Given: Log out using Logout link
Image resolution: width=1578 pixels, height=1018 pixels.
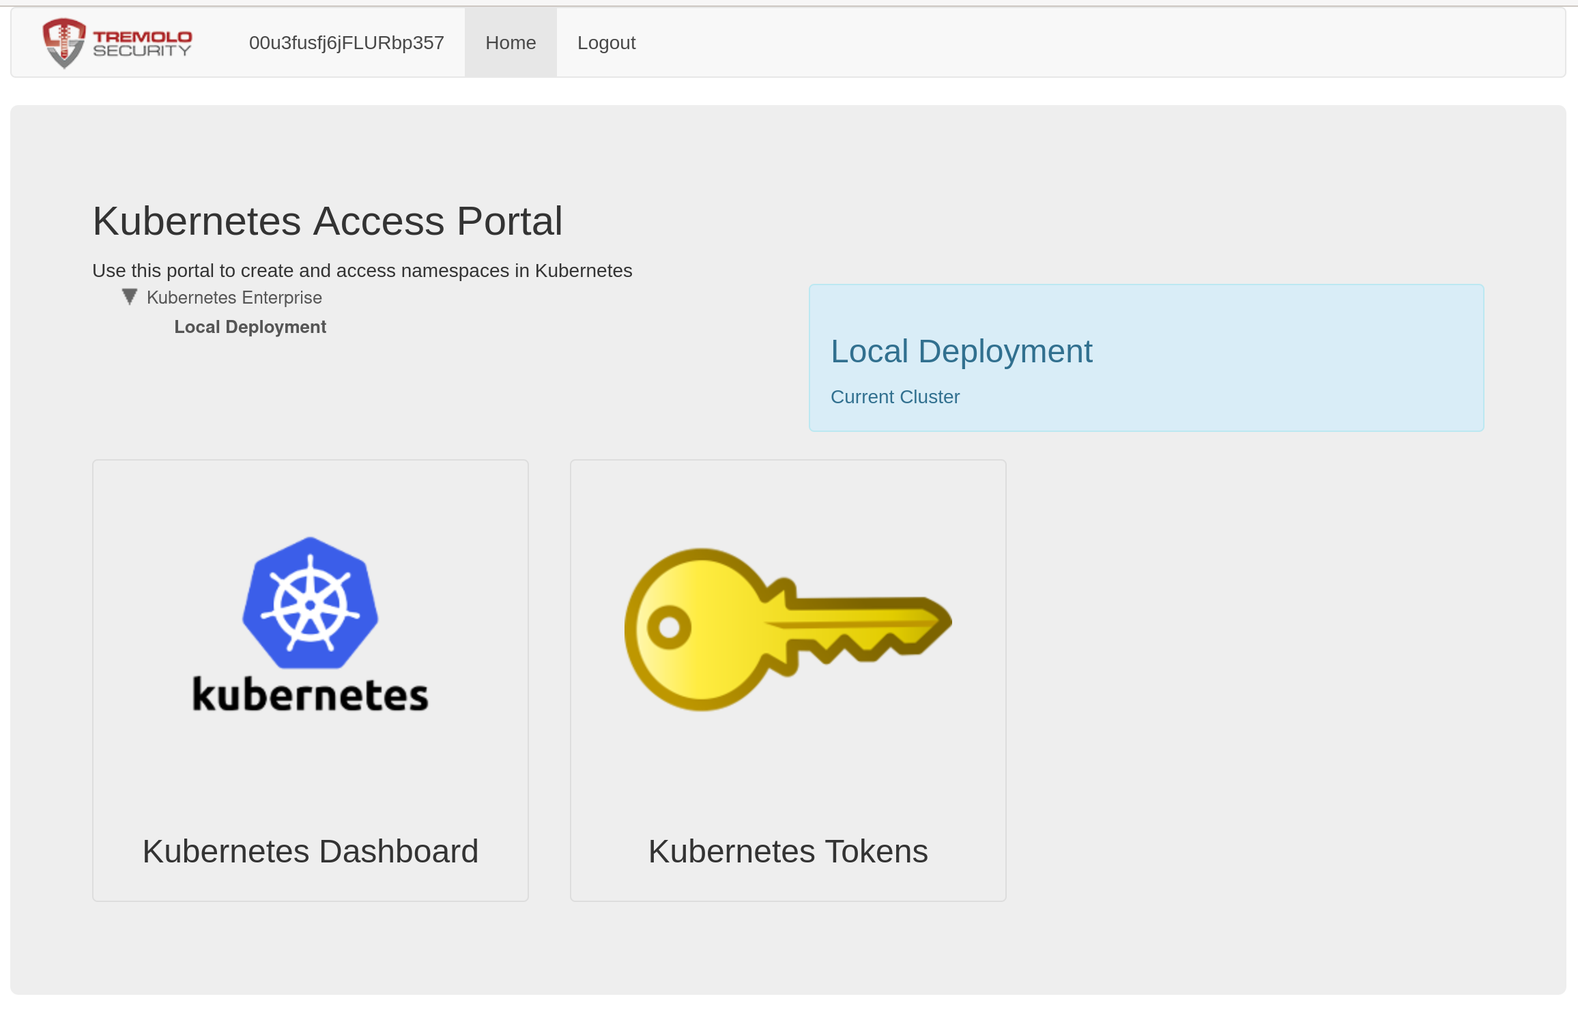Looking at the screenshot, I should [606, 43].
